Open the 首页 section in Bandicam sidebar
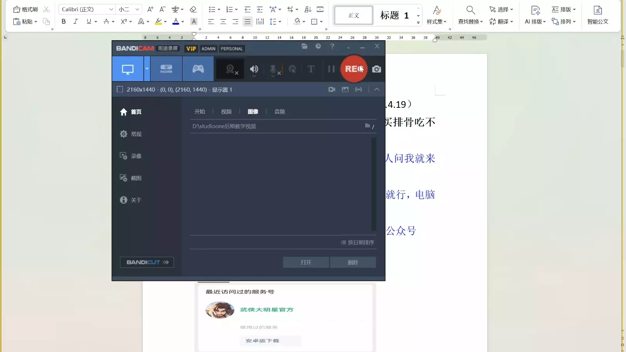 tap(131, 112)
